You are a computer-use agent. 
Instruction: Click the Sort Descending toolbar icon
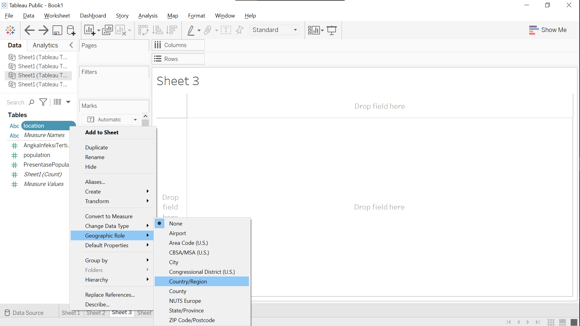pos(171,30)
